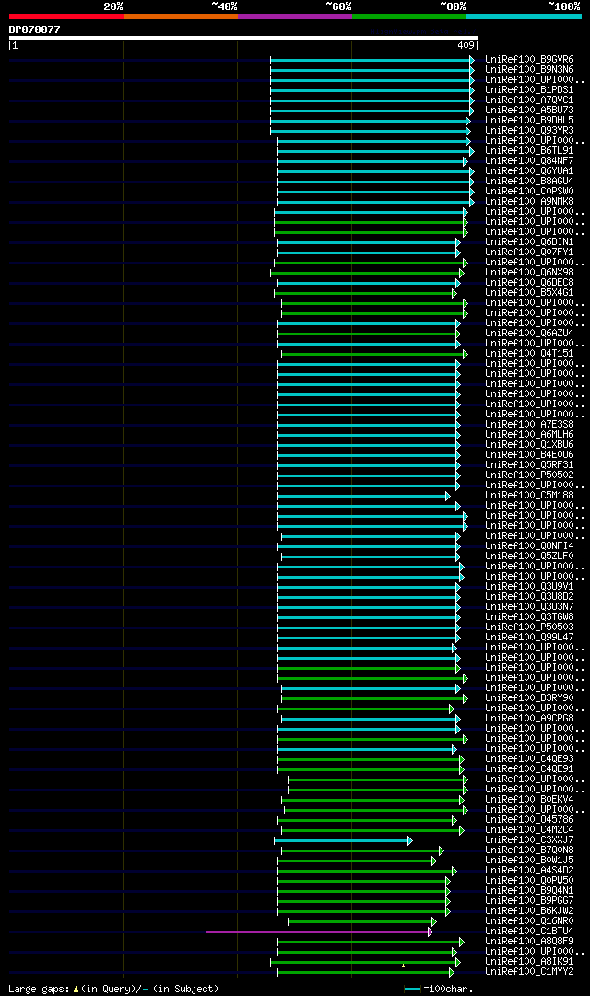
Task: Select the UniRef100_A8IK91 label
Action: tap(529, 962)
